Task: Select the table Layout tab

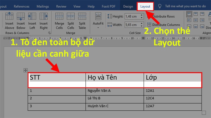Action: click(145, 6)
